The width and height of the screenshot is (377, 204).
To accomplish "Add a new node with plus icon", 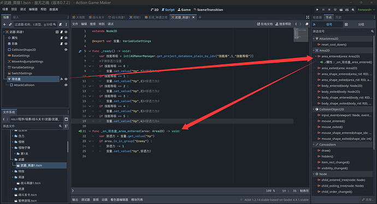I will click(4, 24).
